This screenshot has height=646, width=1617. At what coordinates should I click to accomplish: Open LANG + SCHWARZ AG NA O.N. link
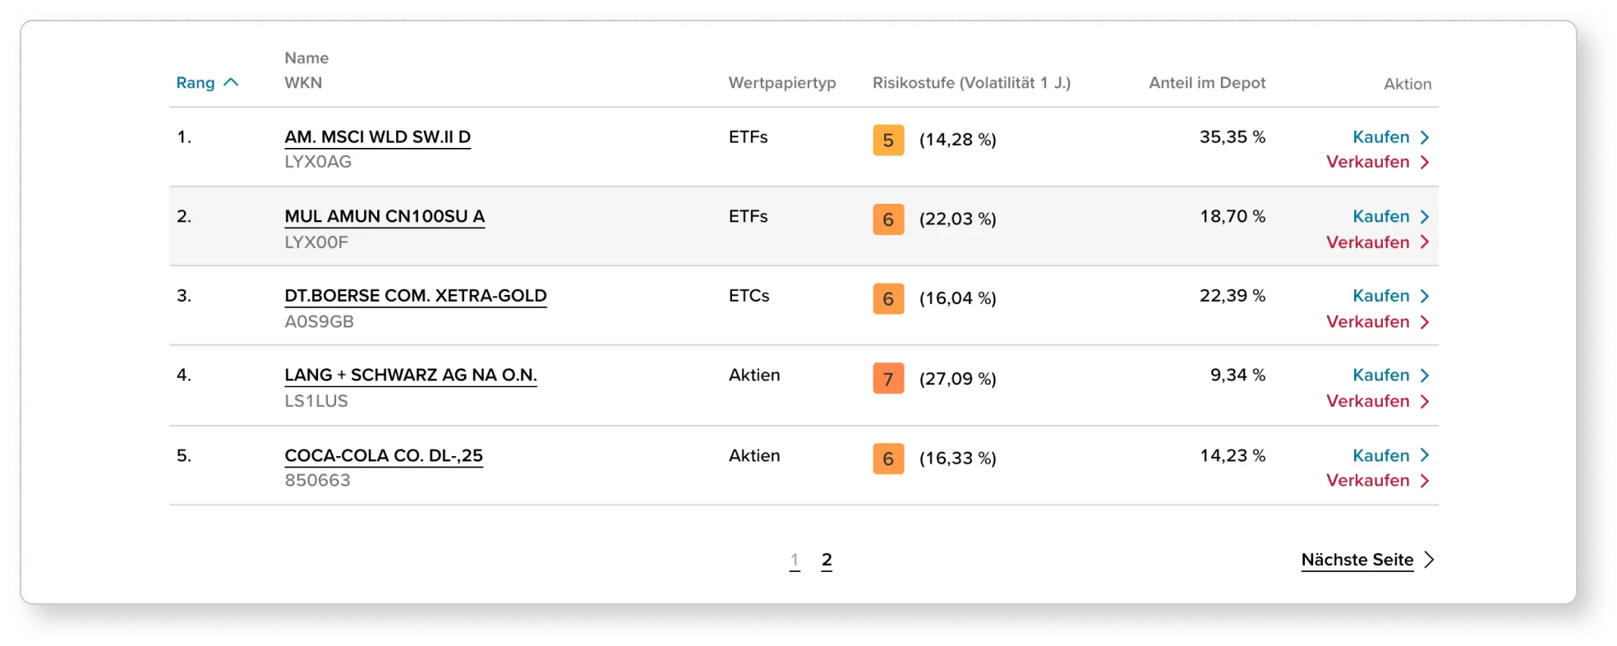pos(410,376)
